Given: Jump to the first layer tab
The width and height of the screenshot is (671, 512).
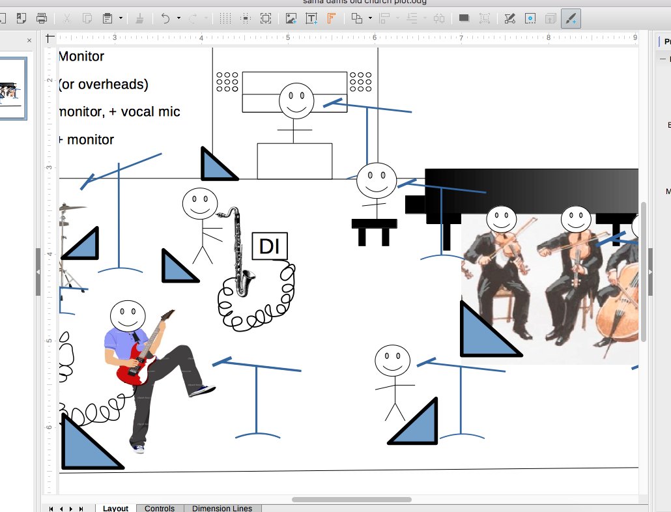Looking at the screenshot, I should pos(51,509).
